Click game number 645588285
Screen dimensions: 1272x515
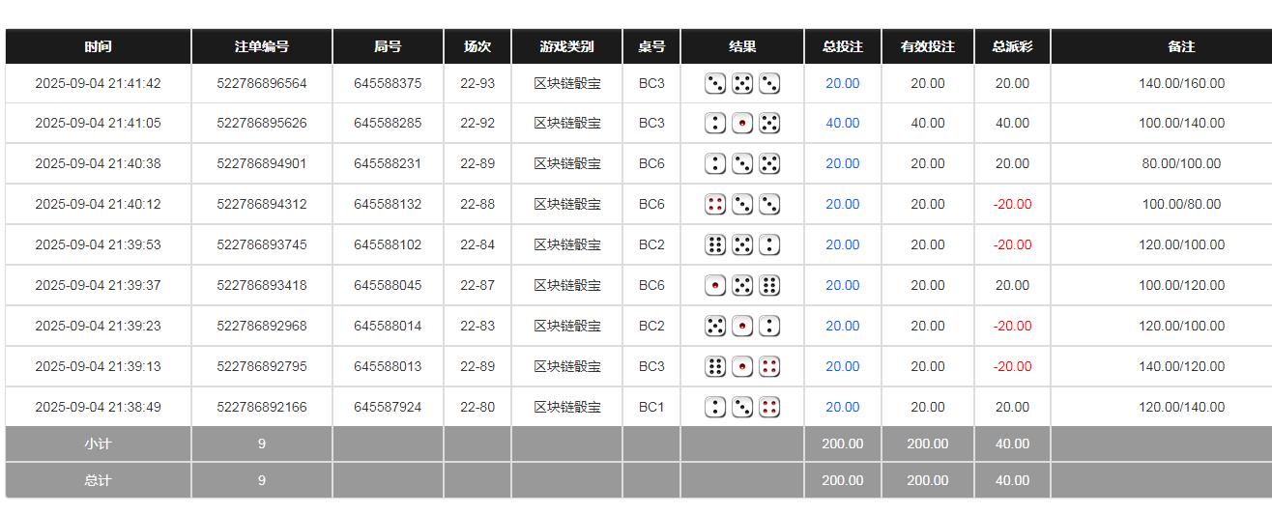point(388,124)
